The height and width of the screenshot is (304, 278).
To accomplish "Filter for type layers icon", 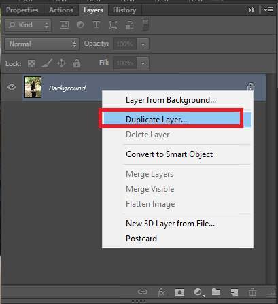I will coord(97,24).
